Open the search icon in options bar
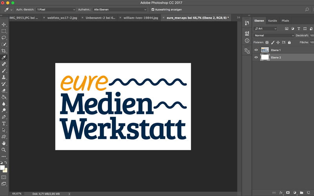314x196 pixels. tap(307, 9)
